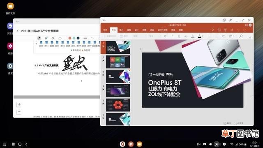Switch to the 开始 Home ribbon tab

tap(114, 30)
